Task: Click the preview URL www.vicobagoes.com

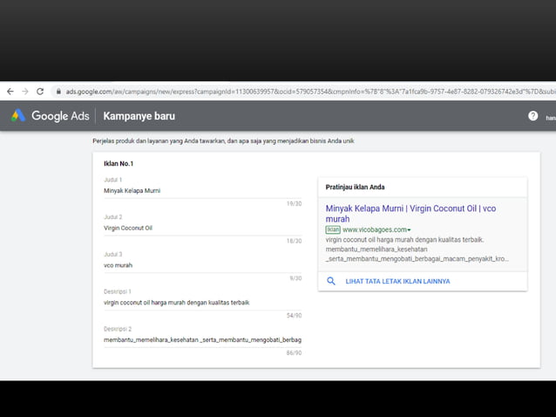Action: 374,229
